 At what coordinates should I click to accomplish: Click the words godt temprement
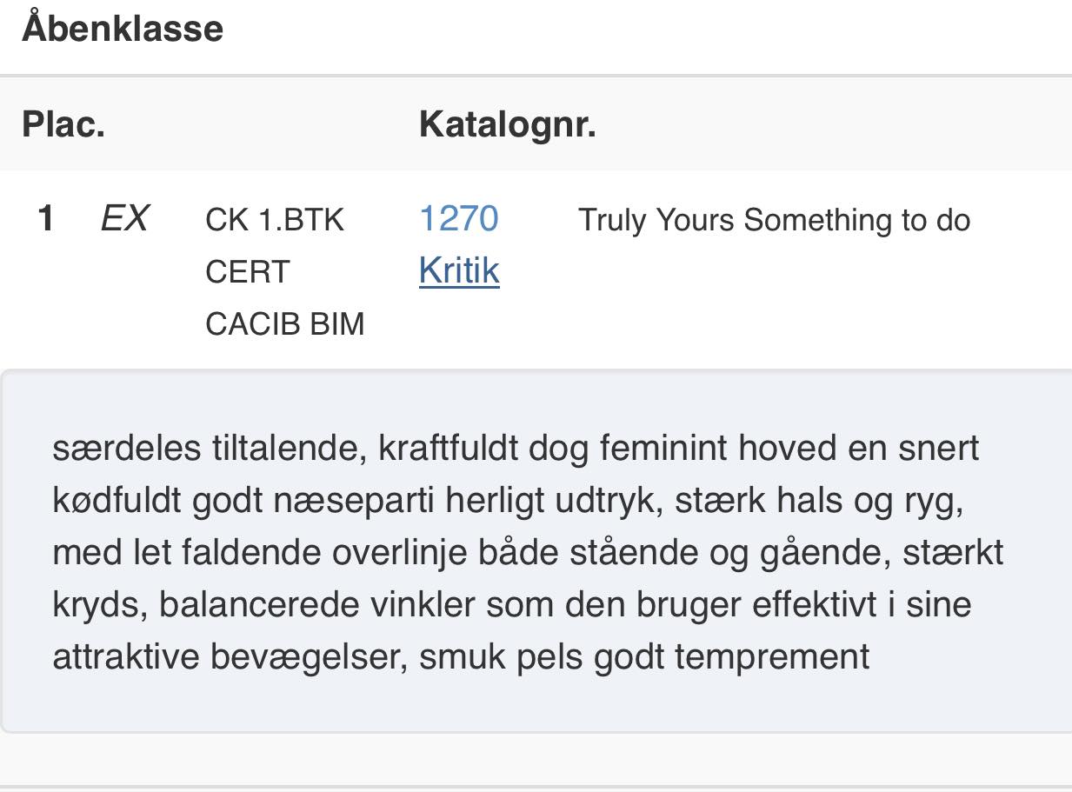click(x=732, y=657)
